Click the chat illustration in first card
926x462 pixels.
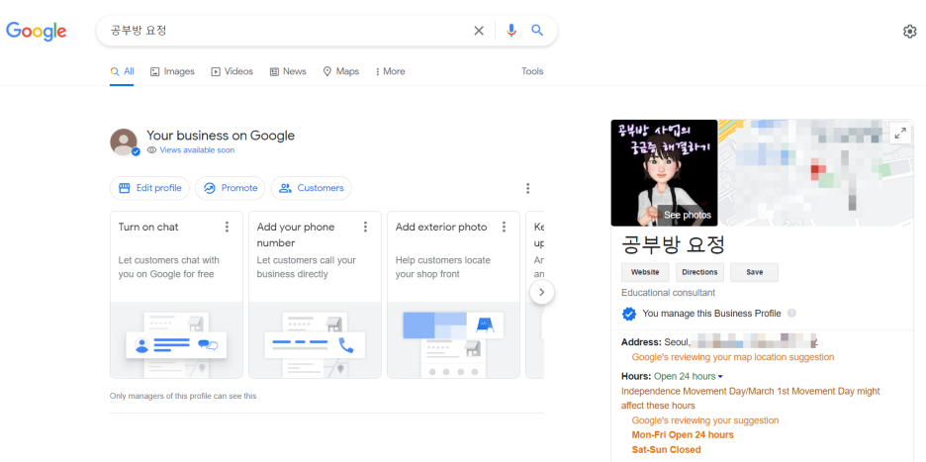176,340
